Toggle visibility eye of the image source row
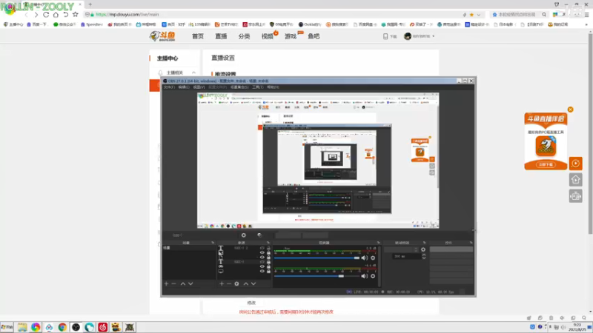The width and height of the screenshot is (593, 333). coord(262,252)
